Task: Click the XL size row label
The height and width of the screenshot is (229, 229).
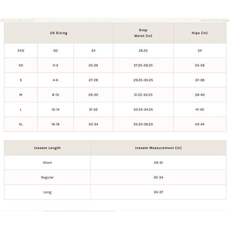Action: coord(21,124)
